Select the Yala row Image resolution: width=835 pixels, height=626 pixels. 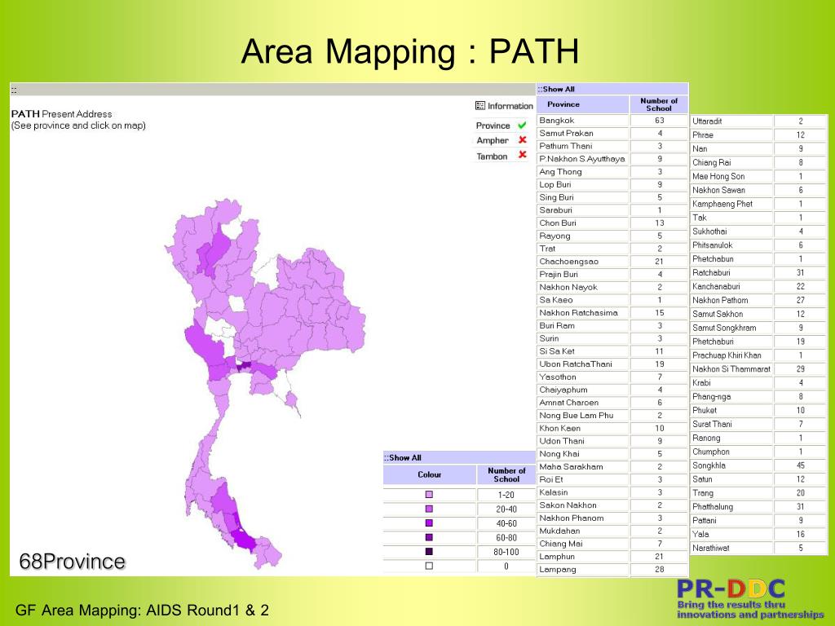[x=758, y=534]
